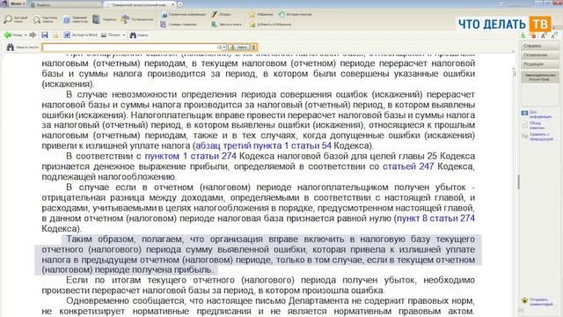The image size is (563, 317).
Task: Open Доп. информация in the side panel
Action: click(537, 114)
